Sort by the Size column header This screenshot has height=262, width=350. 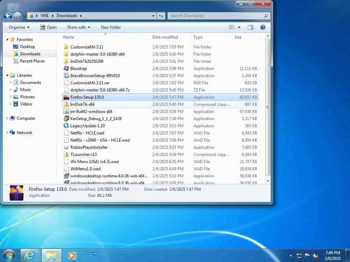[245, 37]
